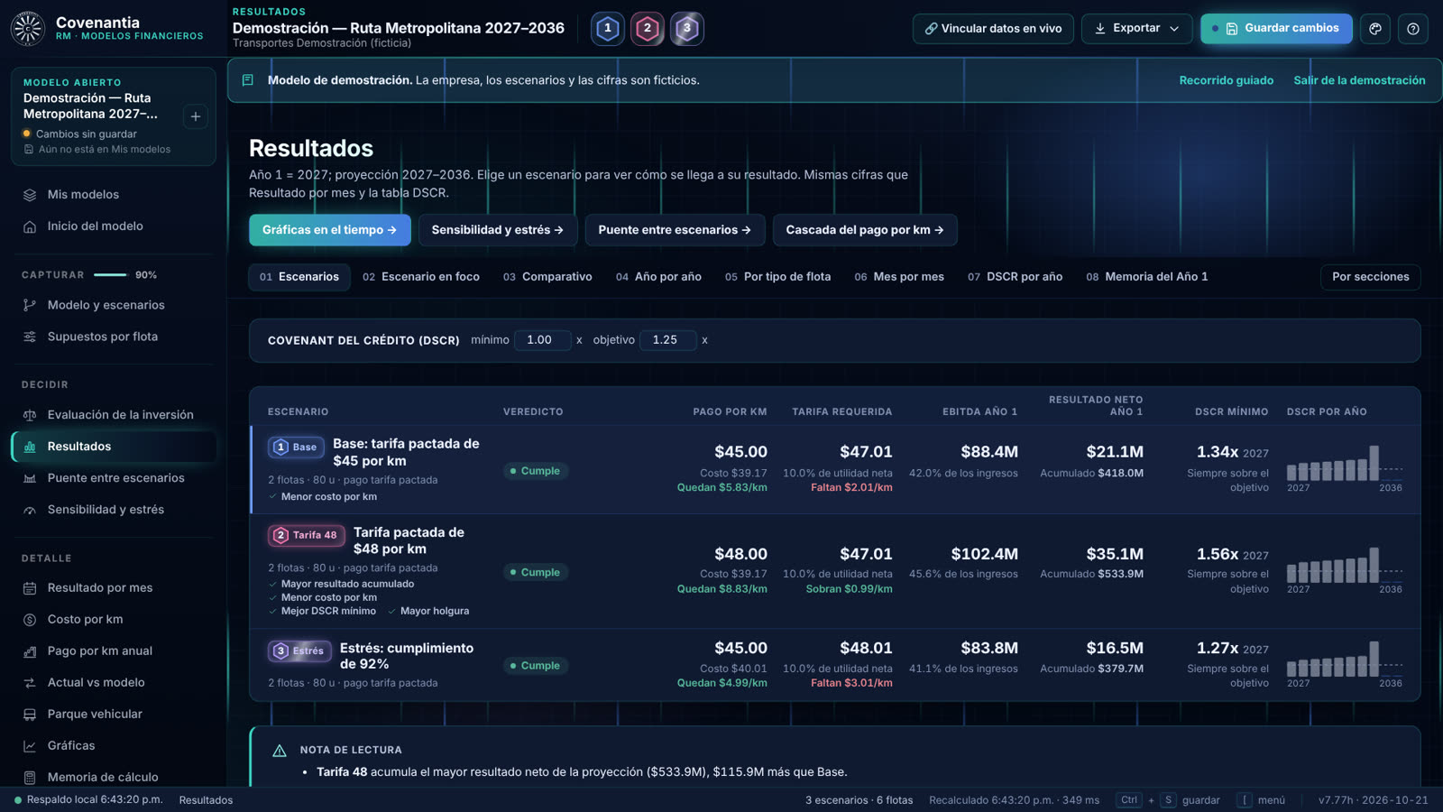Click Guardar cambios button

pyautogui.click(x=1276, y=29)
